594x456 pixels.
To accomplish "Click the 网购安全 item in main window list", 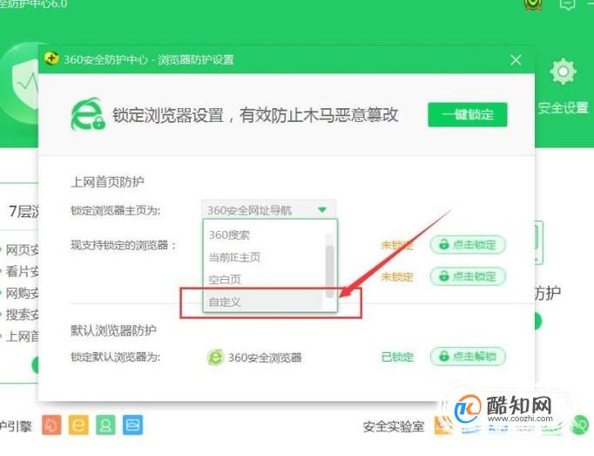I will 22,293.
